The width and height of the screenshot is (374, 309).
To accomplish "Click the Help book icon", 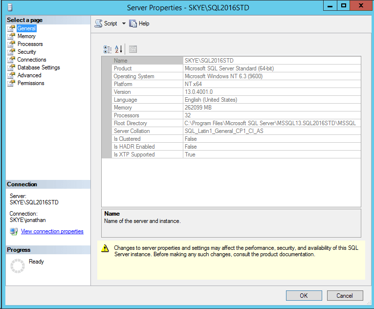I will point(133,23).
